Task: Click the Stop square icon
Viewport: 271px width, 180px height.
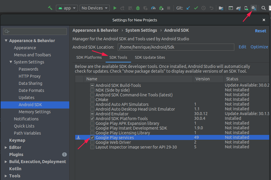Action: tap(169, 8)
